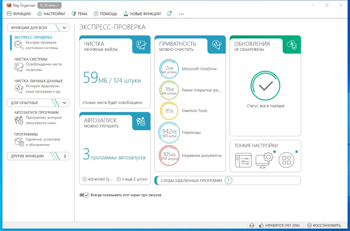This screenshot has width=350, height=231.
Task: Click the Статус: все в порядке text
Action: 265,106
